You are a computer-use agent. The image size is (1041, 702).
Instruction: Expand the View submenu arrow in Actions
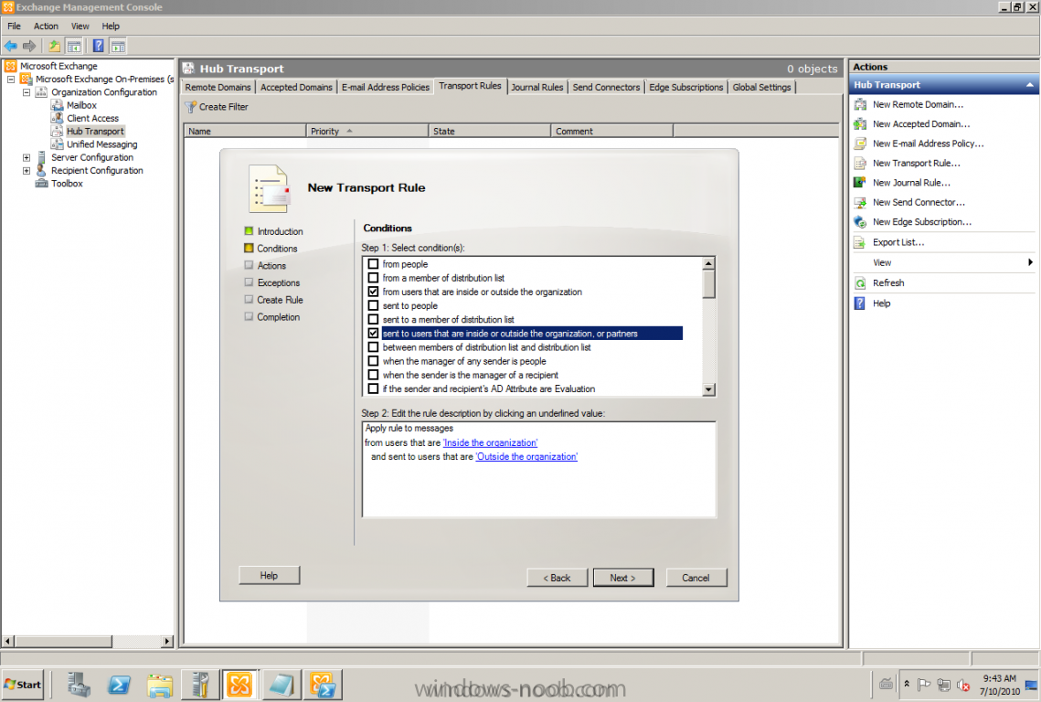coord(1030,262)
